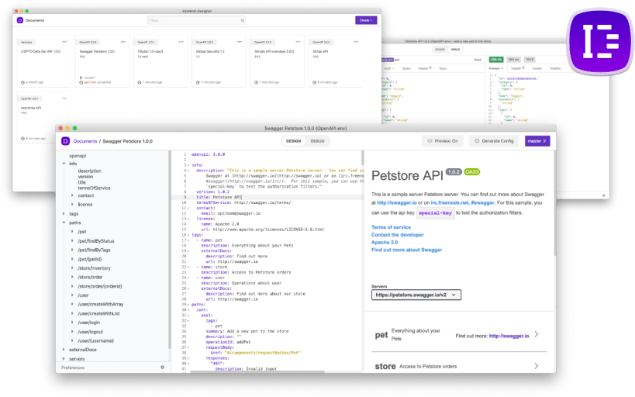
Task: Open the three-dot menu on Stripe API card
Action: [x=356, y=42]
